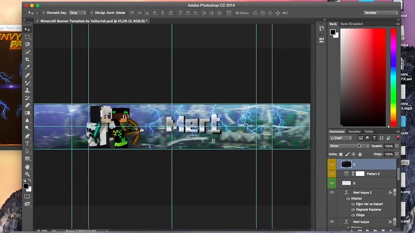Filter layers by type layer icon
This screenshot has height=233, width=415.
[374, 138]
